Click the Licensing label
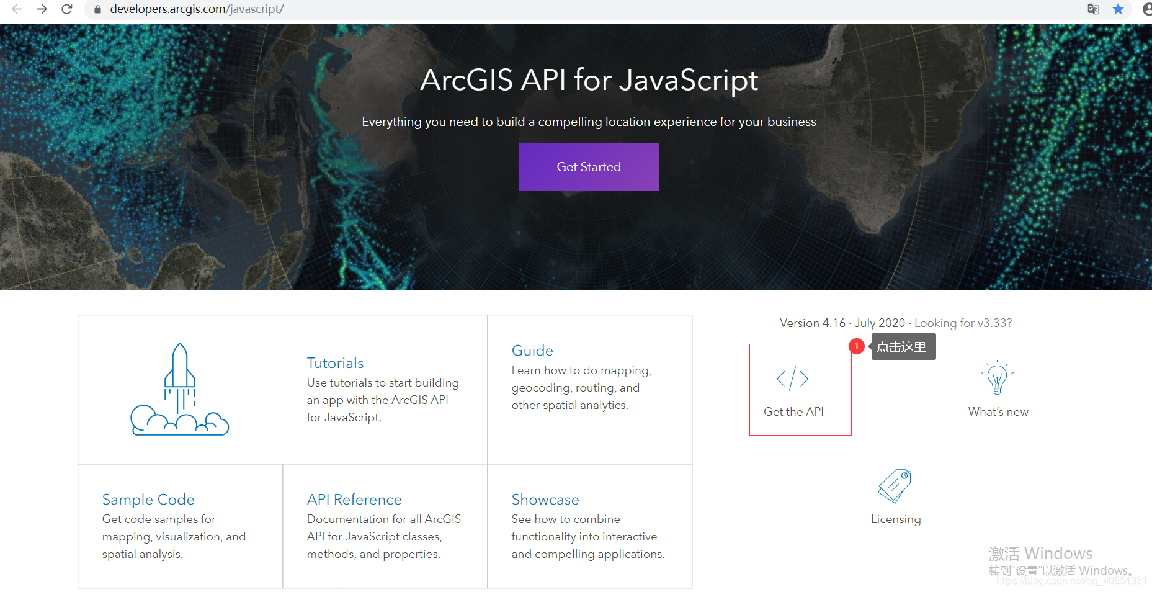This screenshot has height=592, width=1152. point(896,519)
